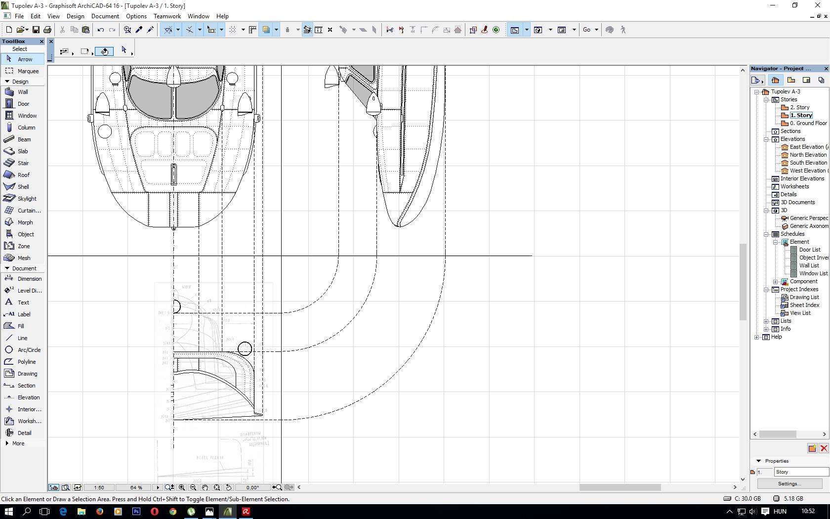830x519 pixels.
Task: Select the Dimension tool
Action: [x=29, y=279]
